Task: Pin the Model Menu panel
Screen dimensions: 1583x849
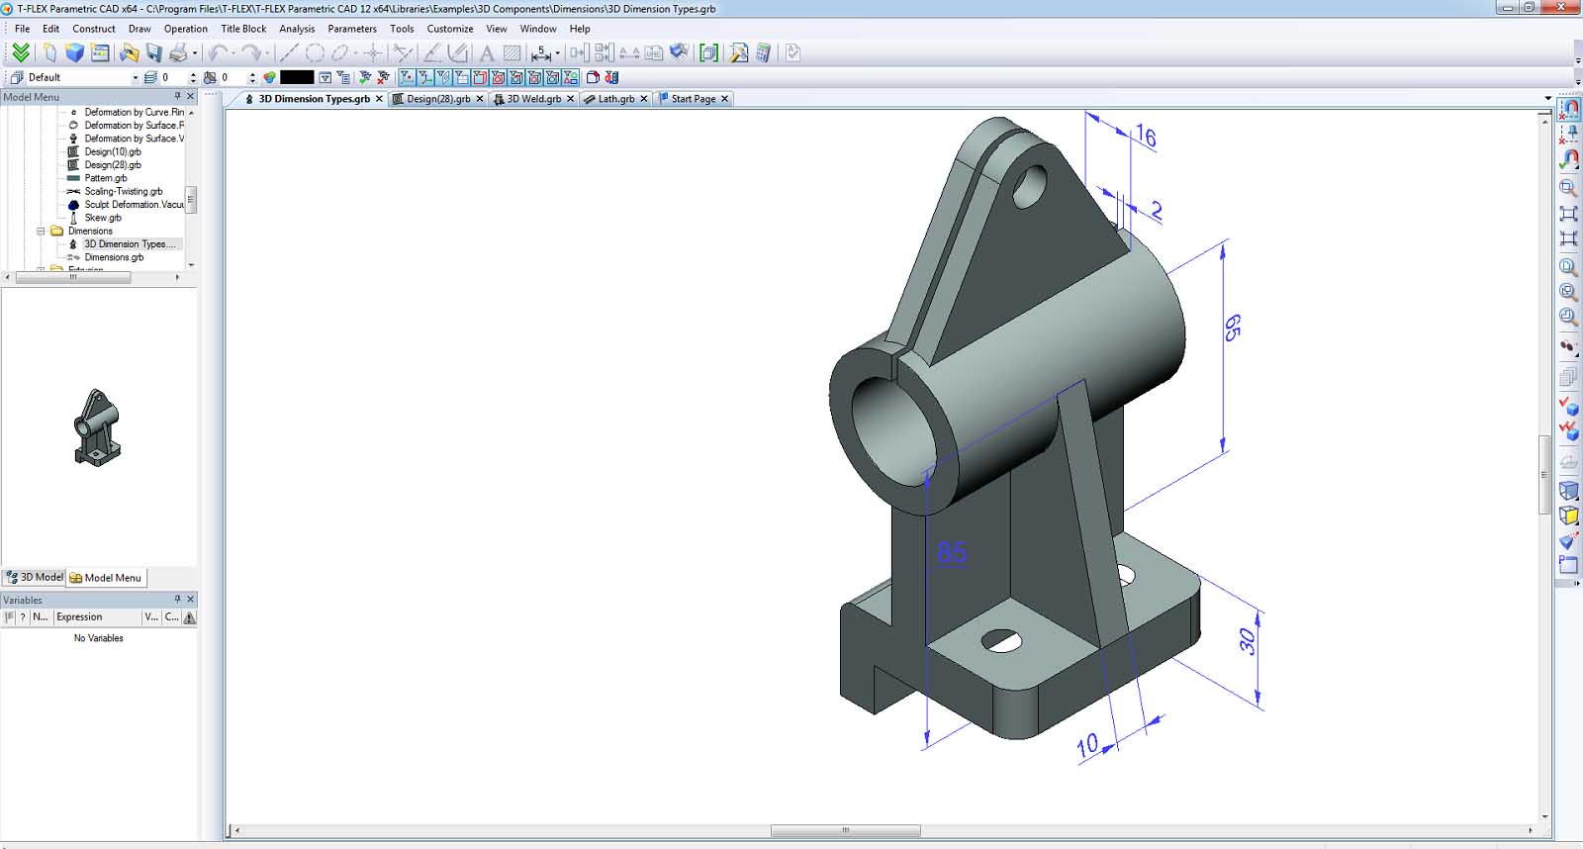Action: [x=178, y=96]
